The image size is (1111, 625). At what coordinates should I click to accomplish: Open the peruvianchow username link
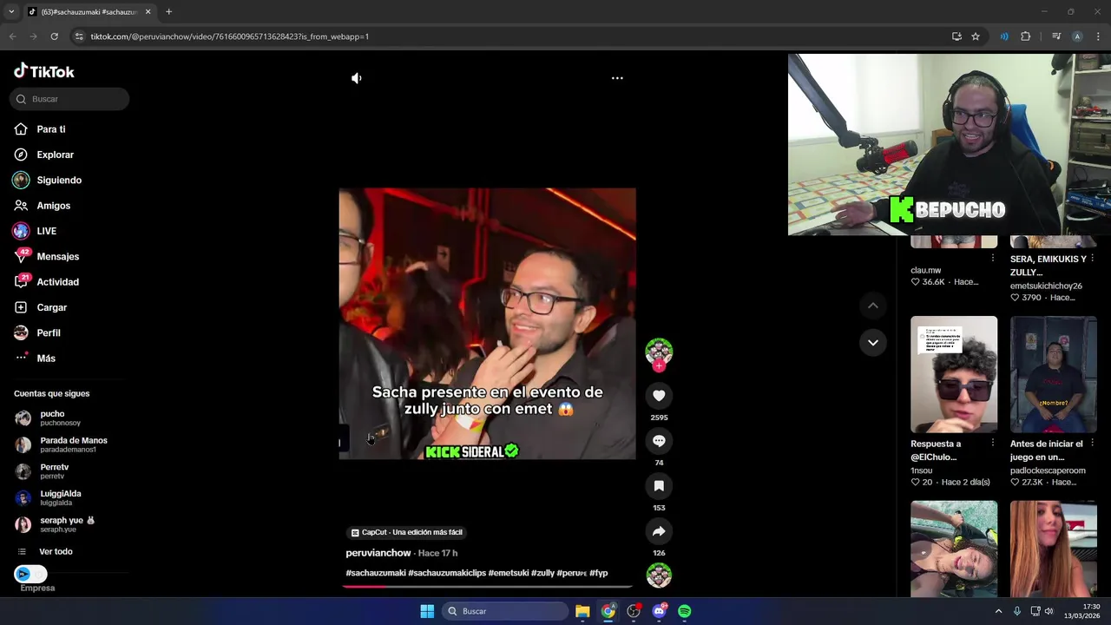[x=378, y=553]
